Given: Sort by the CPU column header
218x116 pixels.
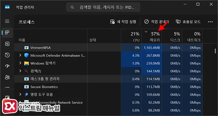Looking at the screenshot, I should click(131, 36).
